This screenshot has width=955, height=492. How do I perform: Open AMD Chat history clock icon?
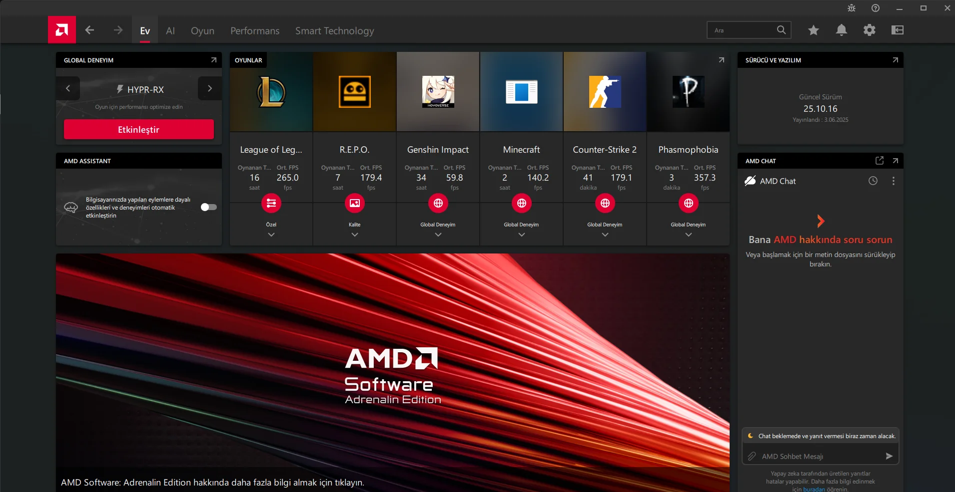pyautogui.click(x=873, y=181)
